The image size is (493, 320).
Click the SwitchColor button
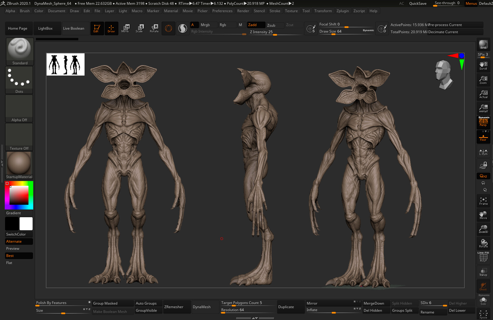(x=19, y=234)
